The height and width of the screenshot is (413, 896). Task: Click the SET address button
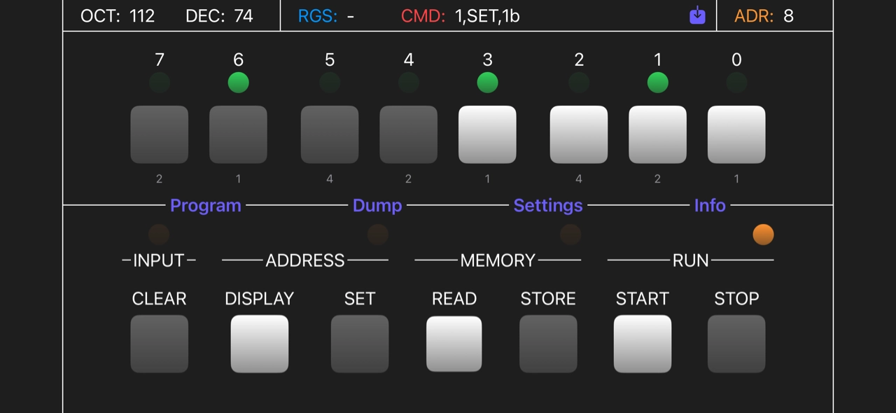pyautogui.click(x=360, y=344)
